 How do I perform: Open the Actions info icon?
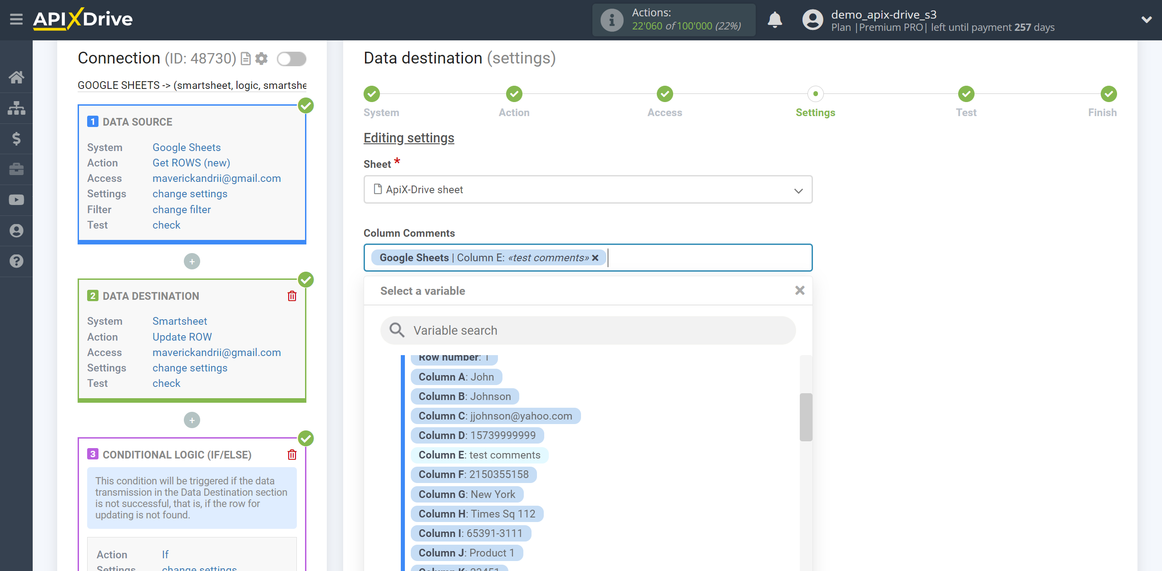pyautogui.click(x=612, y=20)
